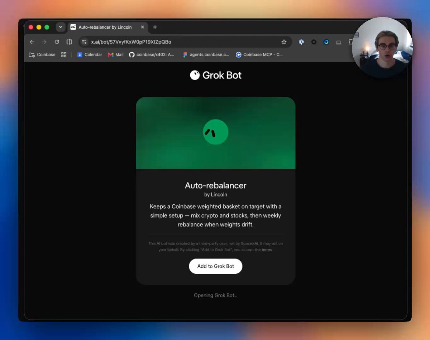Image resolution: width=430 pixels, height=340 pixels.
Task: Click the webcam video bubble
Action: [x=382, y=48]
